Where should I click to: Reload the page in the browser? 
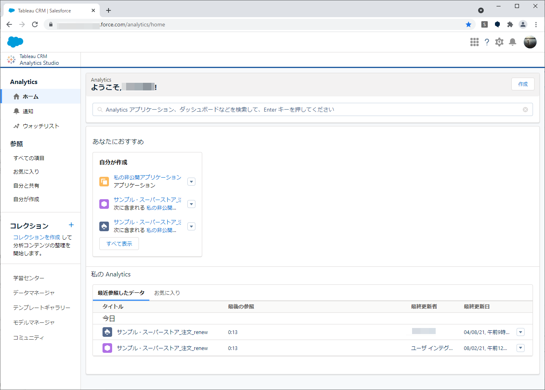35,24
